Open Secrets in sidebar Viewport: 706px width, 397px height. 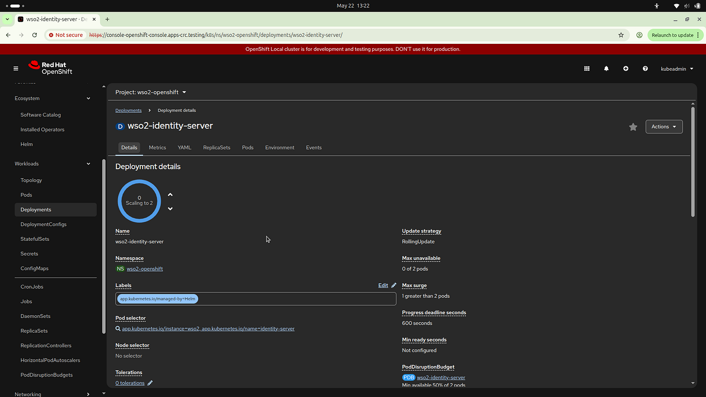tap(29, 253)
